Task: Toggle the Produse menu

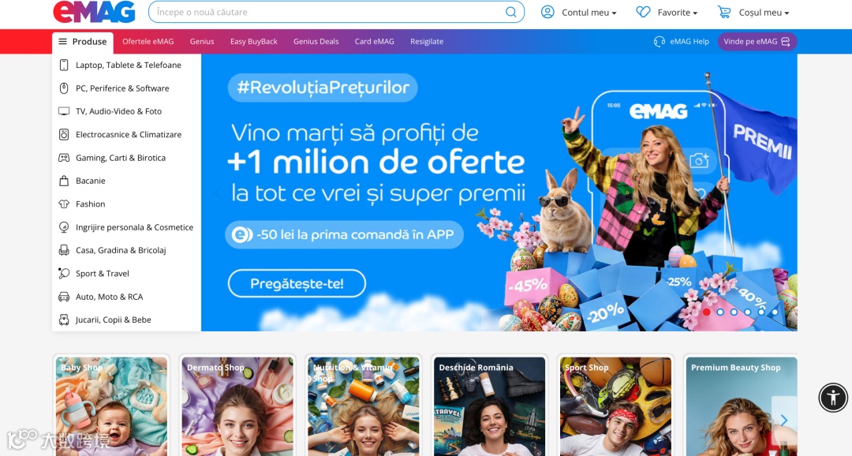Action: coord(83,42)
